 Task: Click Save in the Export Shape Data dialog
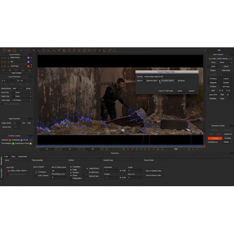[180, 91]
